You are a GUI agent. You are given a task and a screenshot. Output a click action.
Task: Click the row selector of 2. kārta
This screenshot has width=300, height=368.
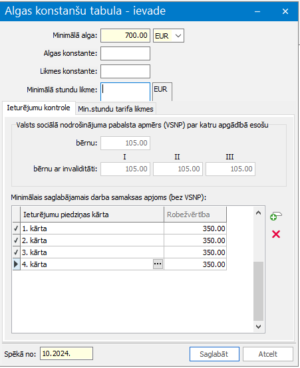[x=16, y=240]
